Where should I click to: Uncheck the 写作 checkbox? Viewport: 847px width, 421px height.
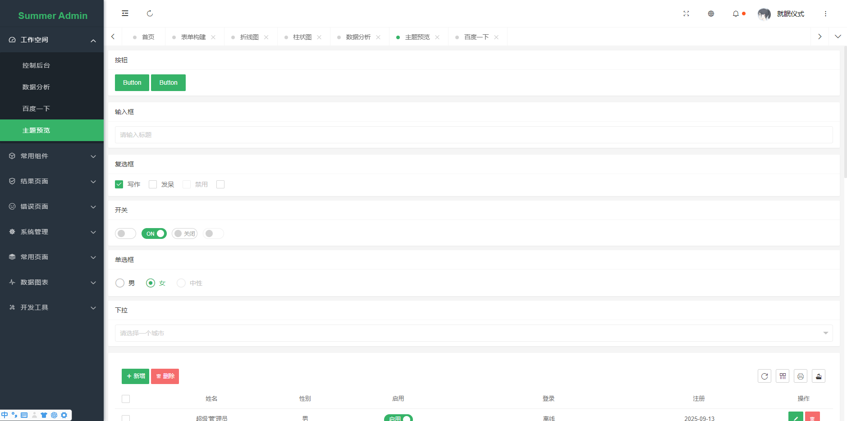pyautogui.click(x=119, y=184)
